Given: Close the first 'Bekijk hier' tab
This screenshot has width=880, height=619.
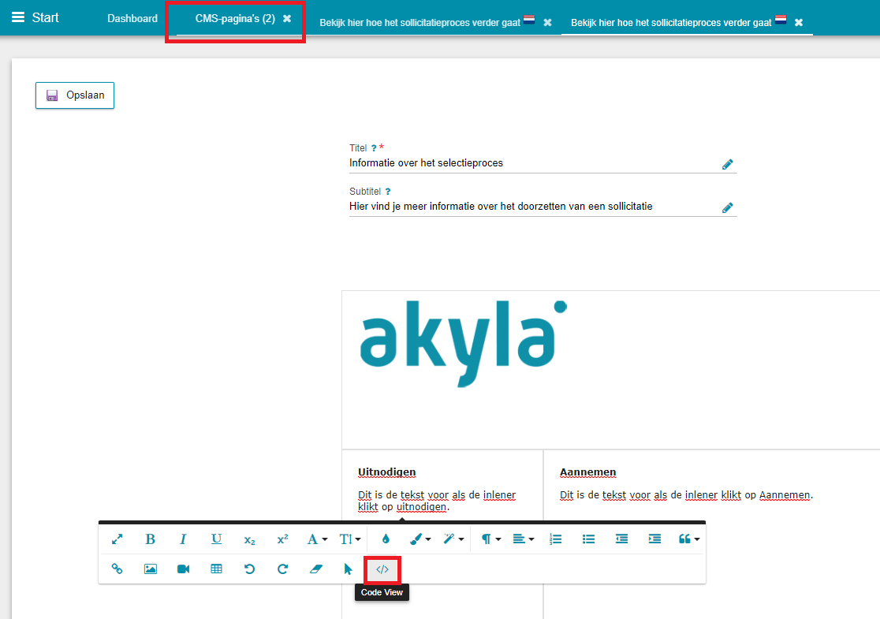Looking at the screenshot, I should coord(547,22).
